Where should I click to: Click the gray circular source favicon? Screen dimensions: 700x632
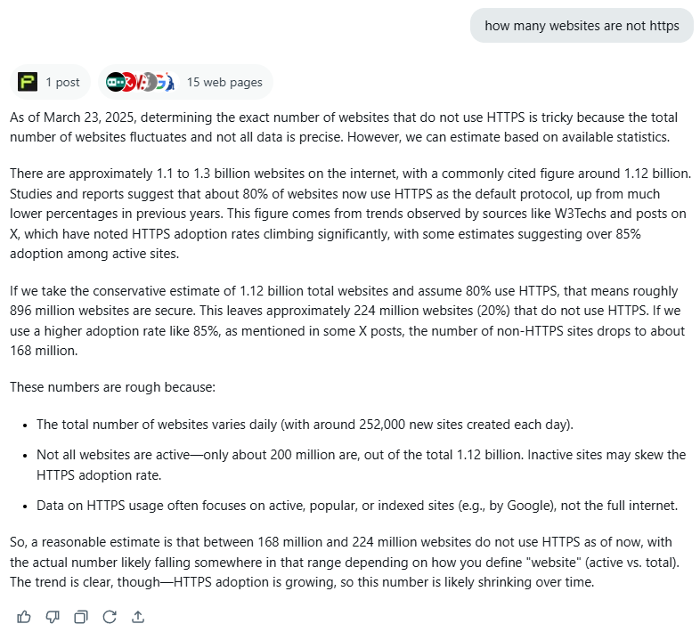(151, 82)
